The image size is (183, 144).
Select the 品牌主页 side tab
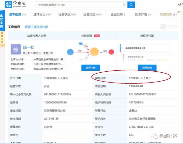pos(2,39)
